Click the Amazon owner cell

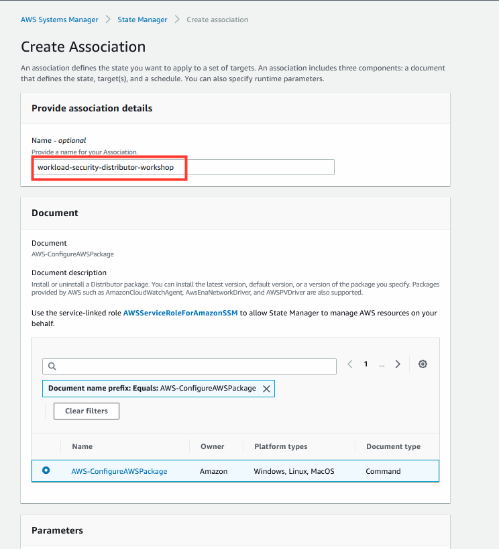tap(214, 471)
